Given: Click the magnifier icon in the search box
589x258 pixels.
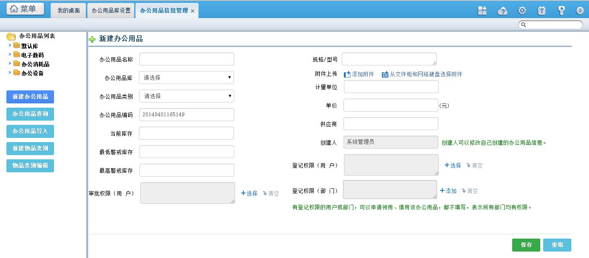Looking at the screenshot, I should (x=523, y=25).
